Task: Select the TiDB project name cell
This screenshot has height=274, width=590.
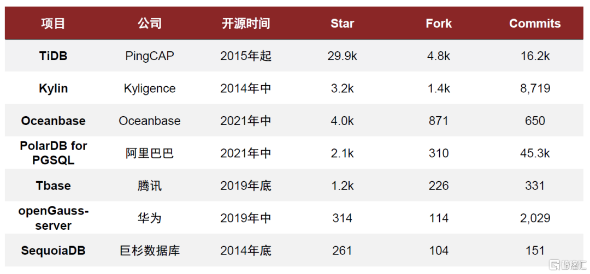Action: pos(53,56)
